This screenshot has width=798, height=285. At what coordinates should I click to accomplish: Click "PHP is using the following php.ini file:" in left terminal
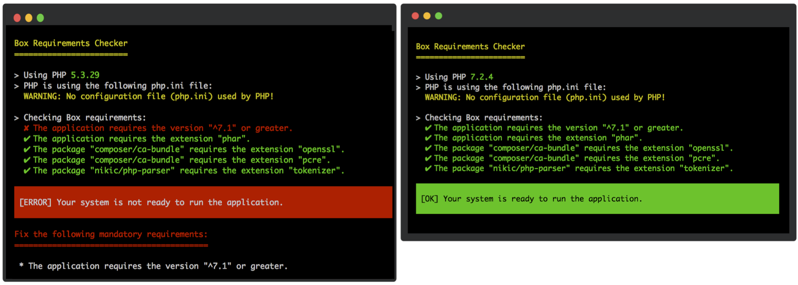[118, 86]
